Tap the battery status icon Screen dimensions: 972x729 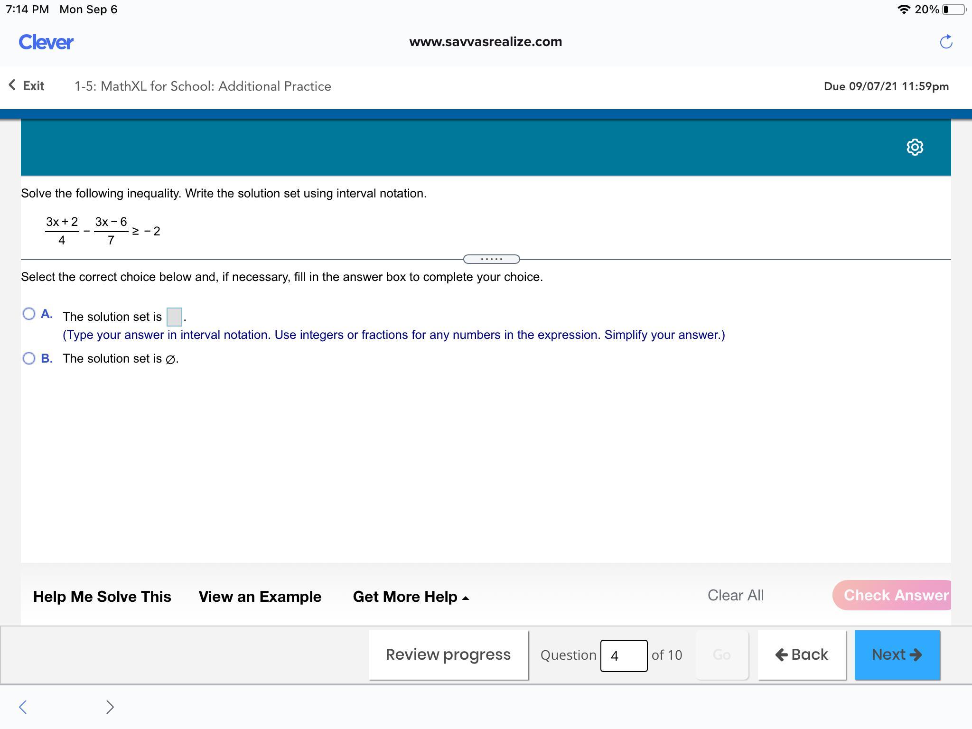pos(955,9)
